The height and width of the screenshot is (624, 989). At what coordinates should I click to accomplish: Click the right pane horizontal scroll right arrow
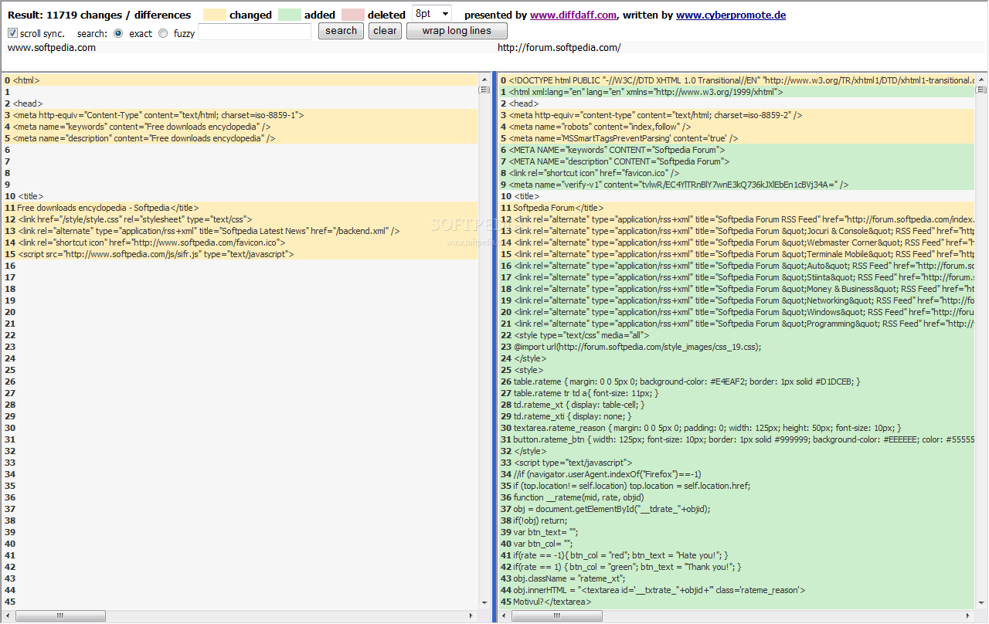pyautogui.click(x=970, y=616)
